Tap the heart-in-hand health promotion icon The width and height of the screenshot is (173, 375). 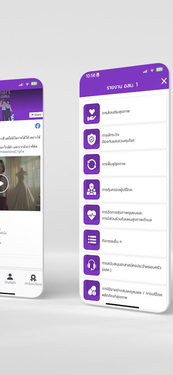coord(91,114)
